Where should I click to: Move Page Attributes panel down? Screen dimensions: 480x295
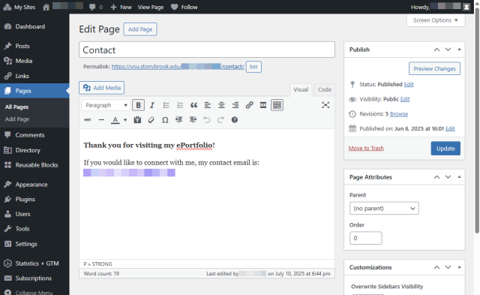pos(448,176)
